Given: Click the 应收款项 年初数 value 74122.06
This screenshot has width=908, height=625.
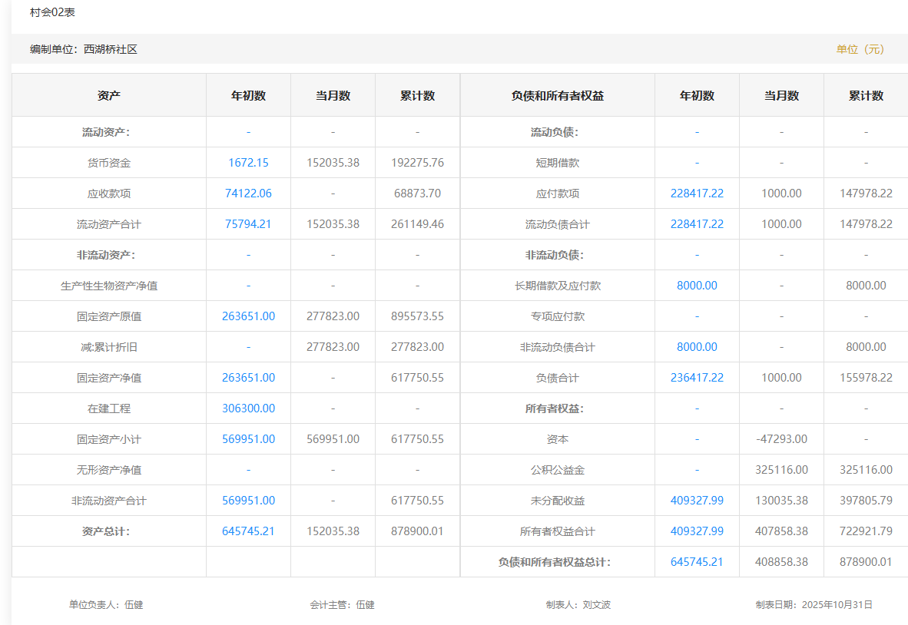Looking at the screenshot, I should pyautogui.click(x=248, y=193).
